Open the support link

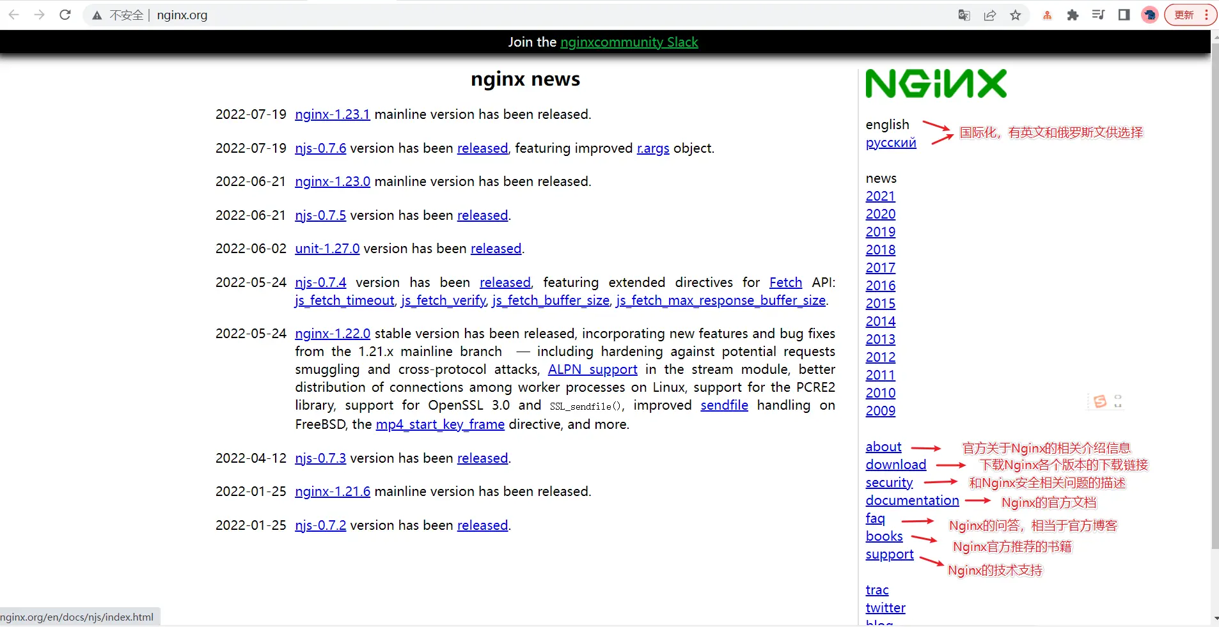(890, 554)
